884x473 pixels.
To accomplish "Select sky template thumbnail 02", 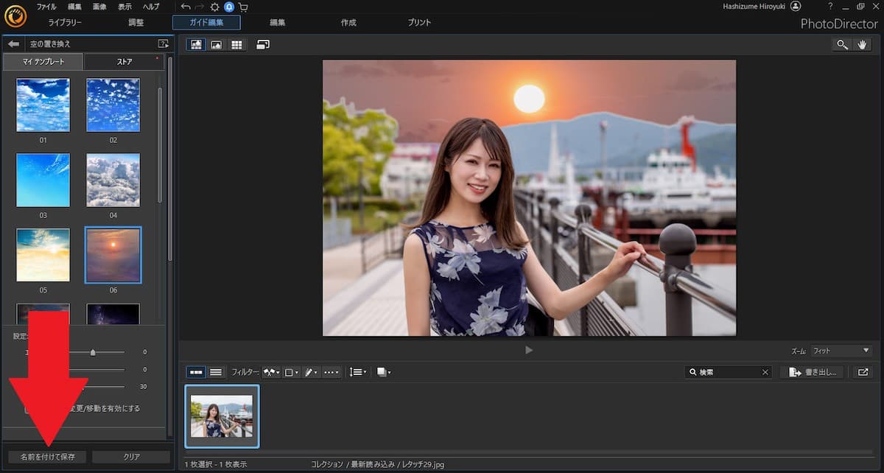I will pos(113,105).
